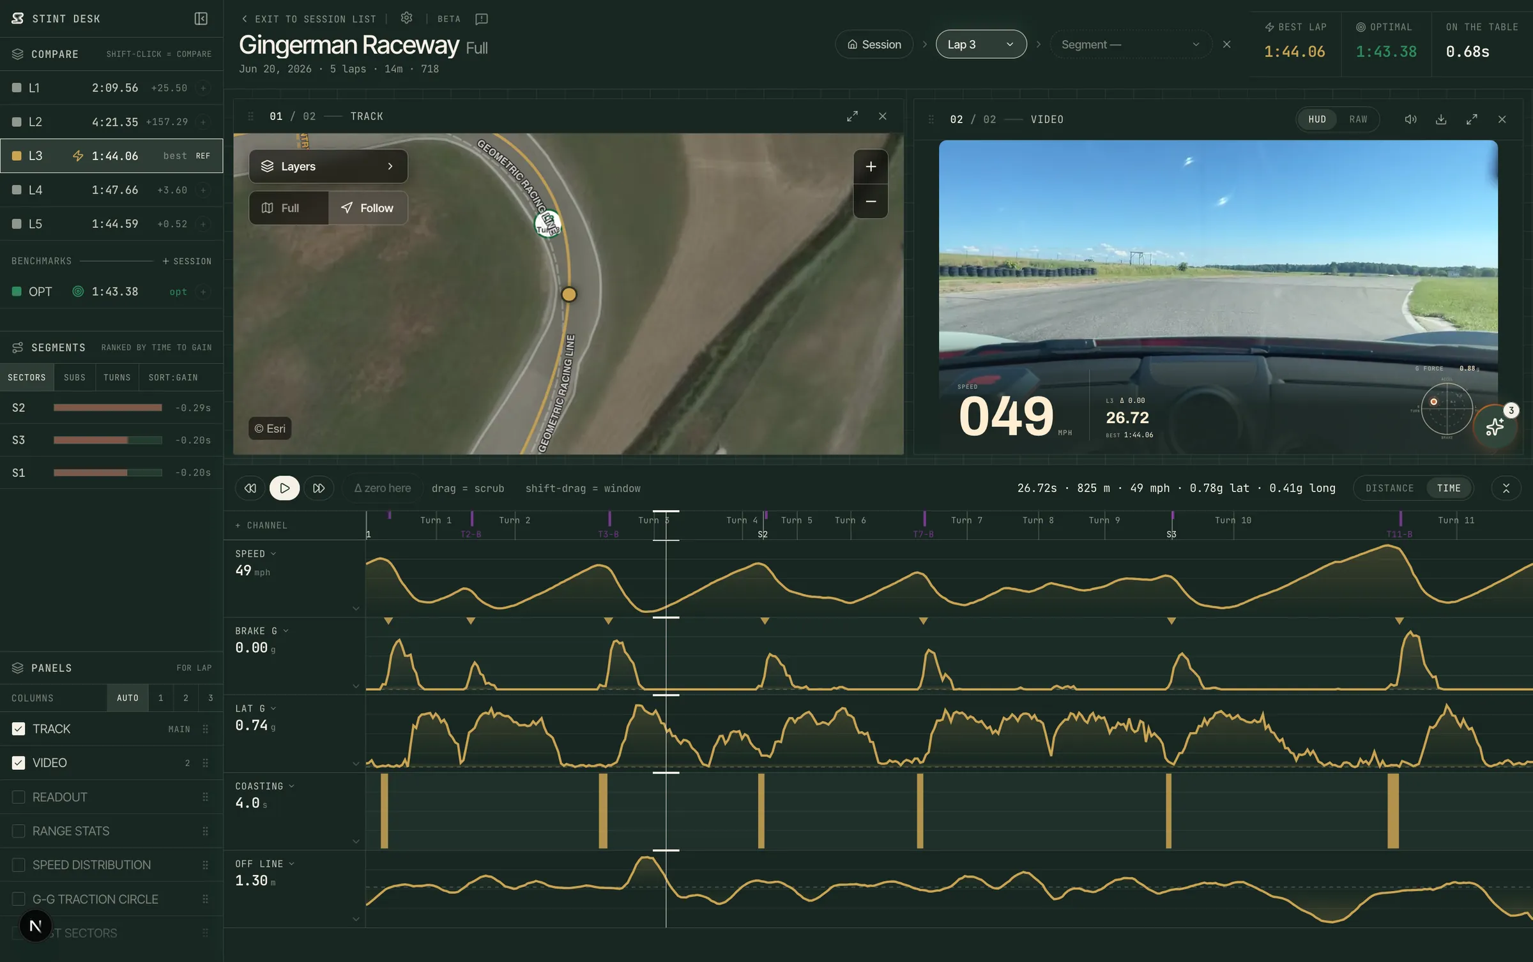Open the Lap 3 dropdown
The width and height of the screenshot is (1533, 962).
click(x=981, y=44)
